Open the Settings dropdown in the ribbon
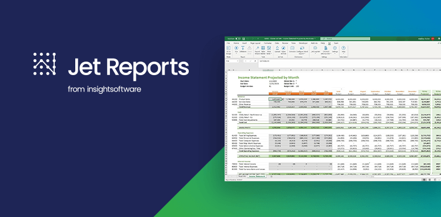The image size is (441, 217). 335,51
